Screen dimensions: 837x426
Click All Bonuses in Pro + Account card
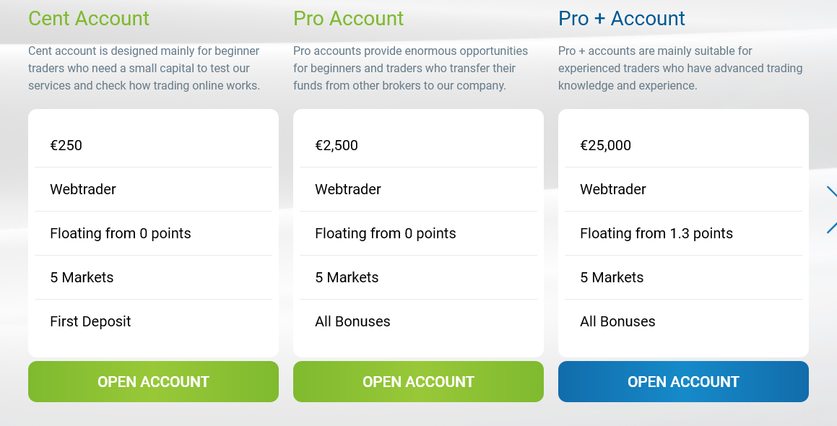(683, 321)
